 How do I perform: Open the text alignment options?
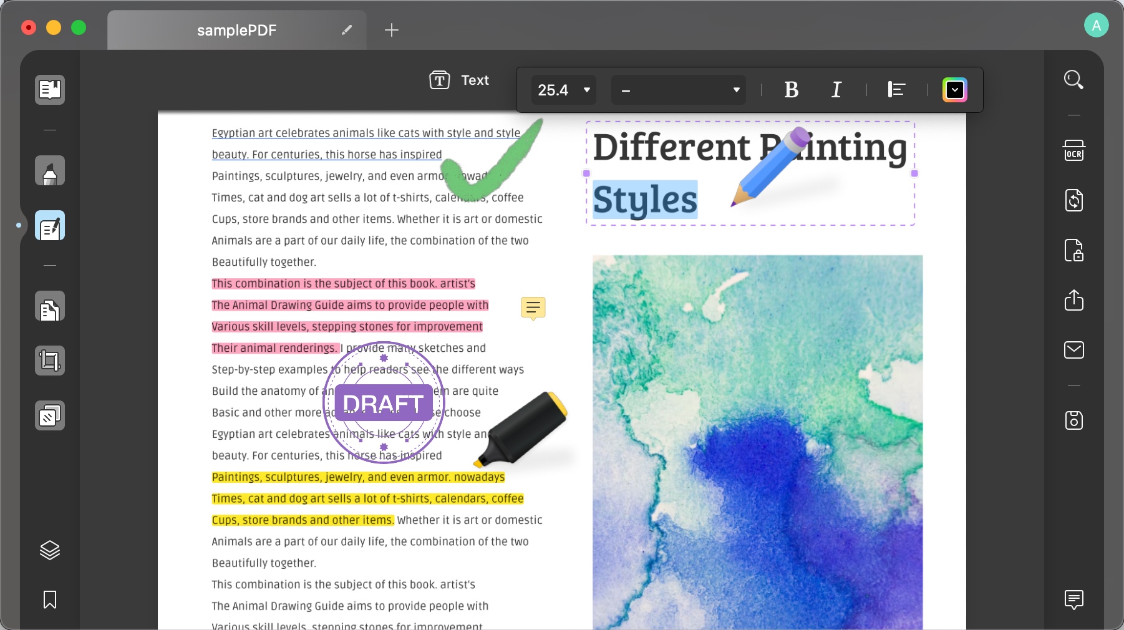click(896, 90)
